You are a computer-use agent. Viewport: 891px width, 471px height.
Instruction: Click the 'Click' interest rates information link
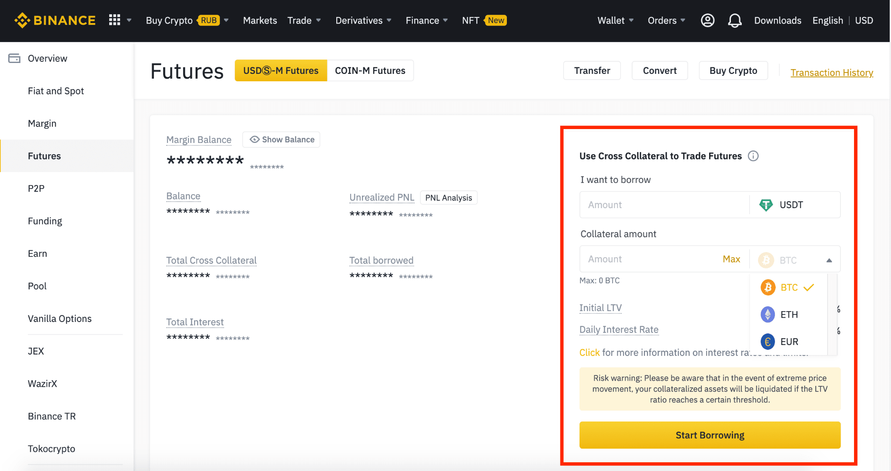590,352
